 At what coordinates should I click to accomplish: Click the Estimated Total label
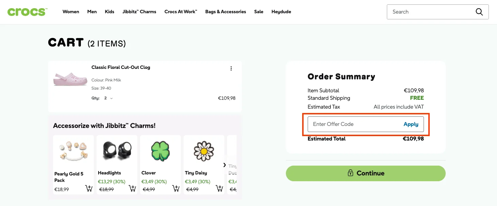(327, 138)
